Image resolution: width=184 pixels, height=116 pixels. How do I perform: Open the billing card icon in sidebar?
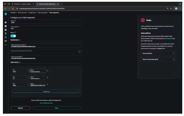(x=6, y=41)
